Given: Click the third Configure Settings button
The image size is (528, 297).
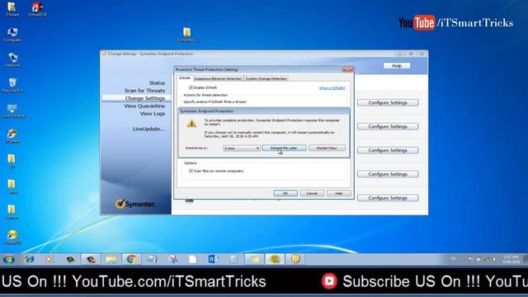Looking at the screenshot, I should pos(388,150).
